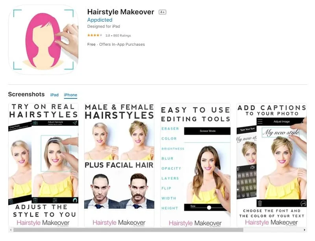The width and height of the screenshot is (315, 241).
Task: Click the trash icon in fourth screenshot
Action: (x=260, y=203)
